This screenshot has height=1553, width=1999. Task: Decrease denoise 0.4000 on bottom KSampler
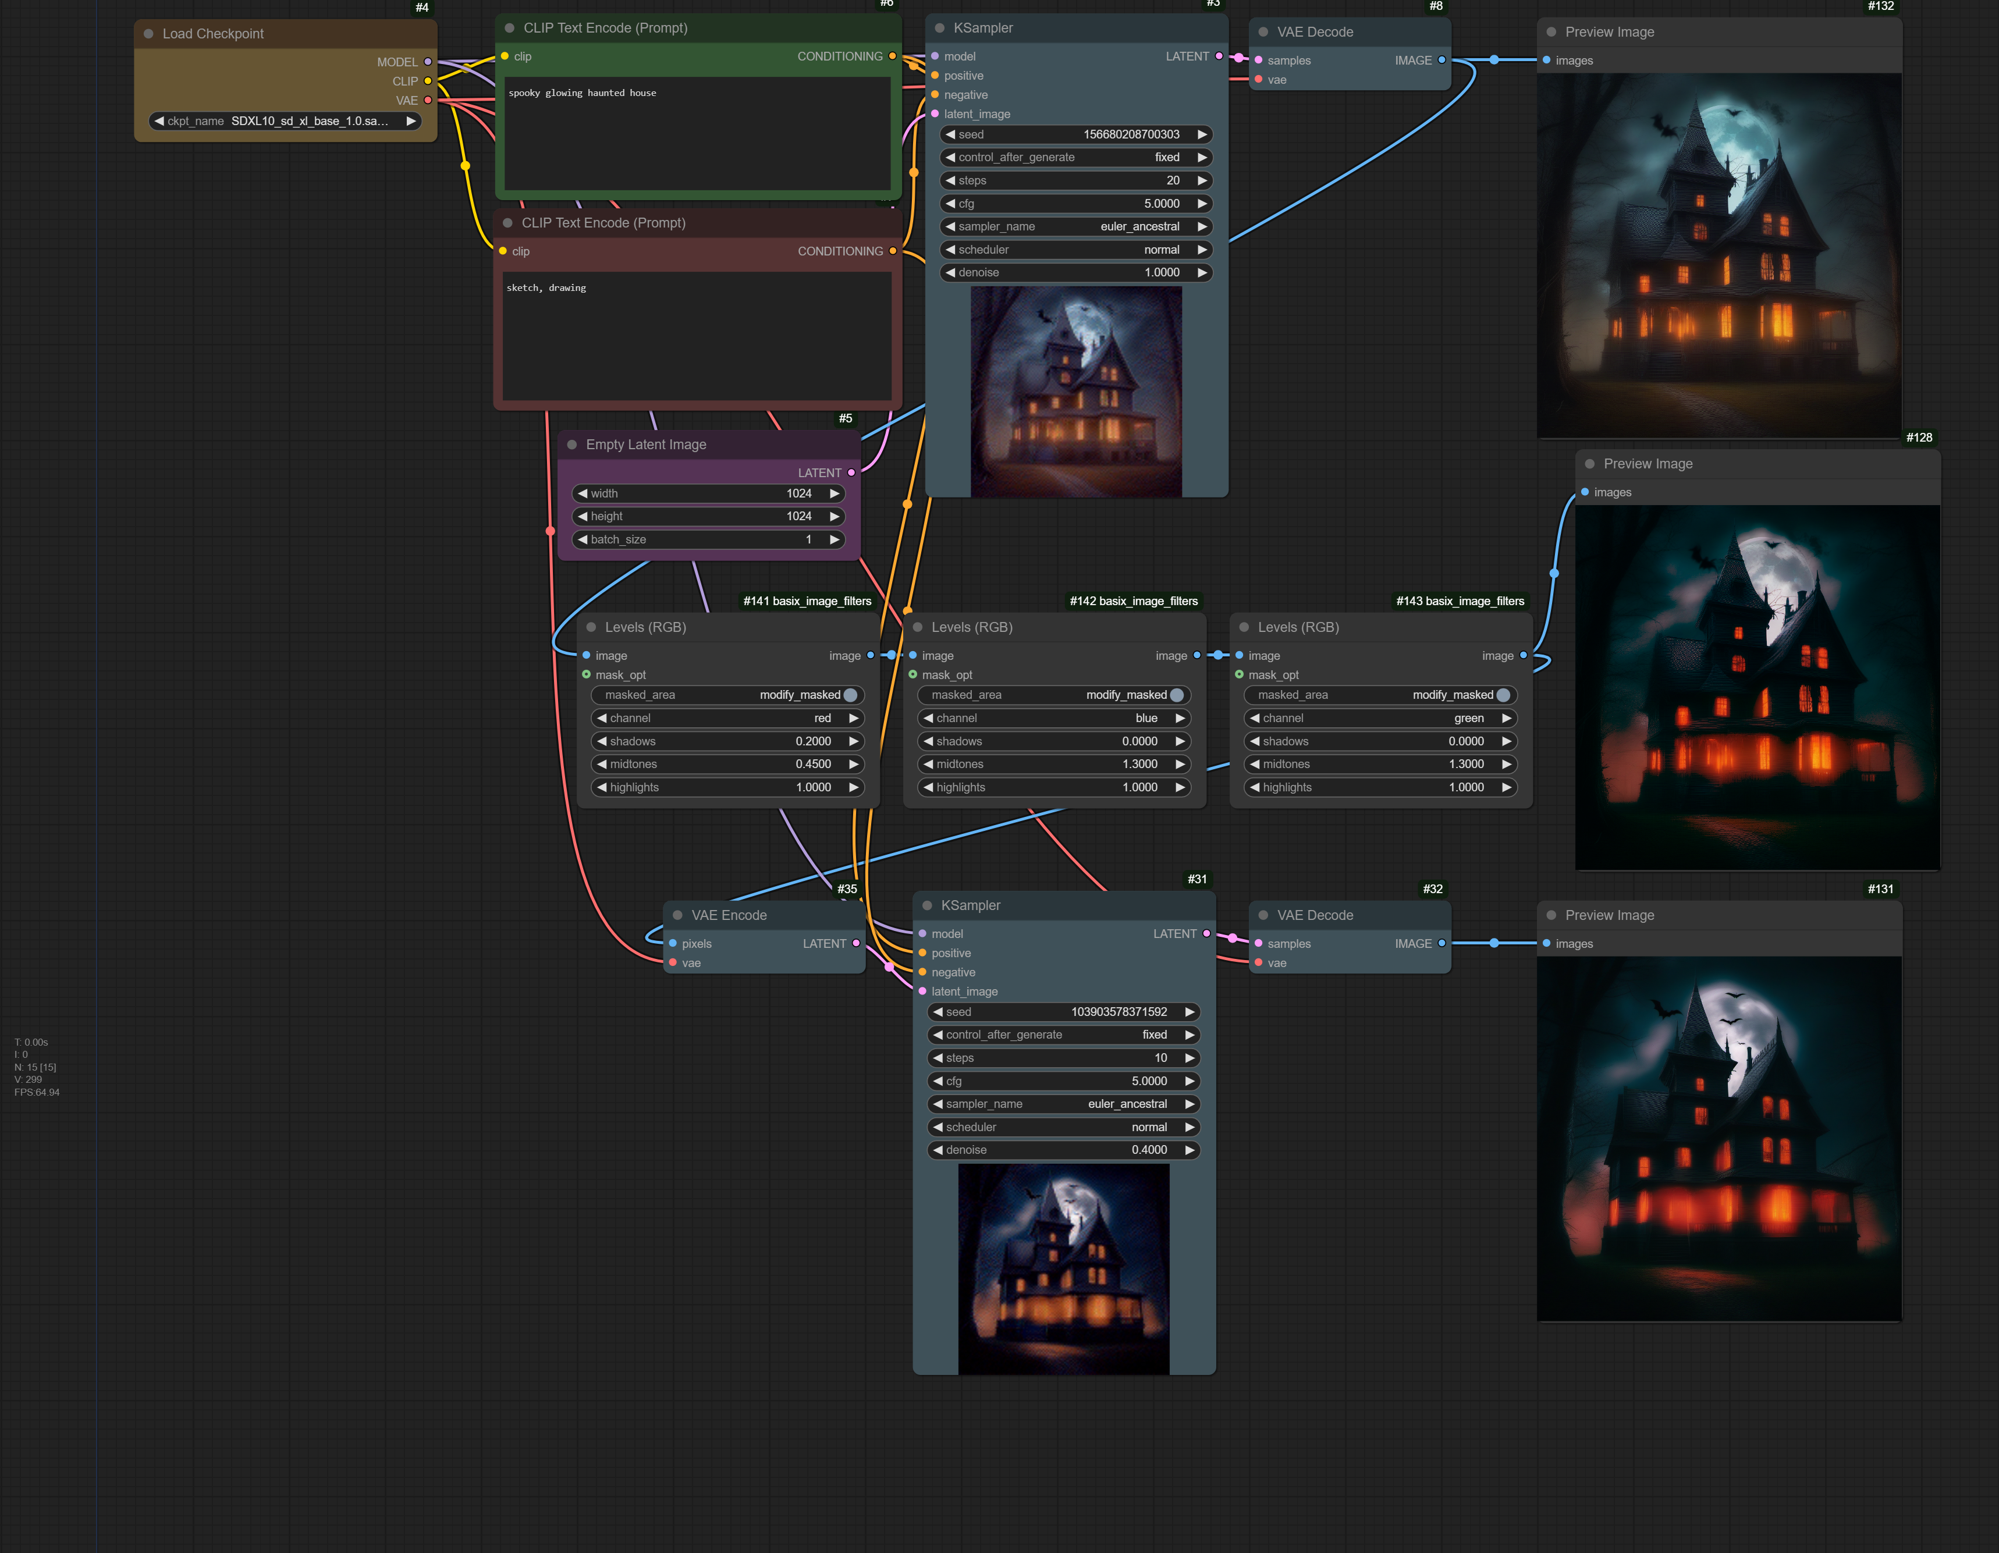[x=938, y=1150]
